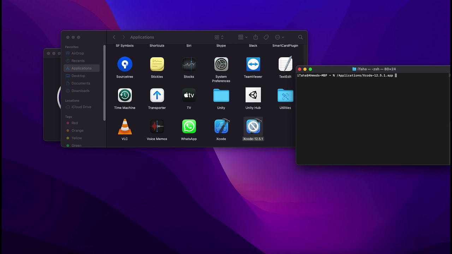
Task: Select Documents in Finder sidebar
Action: click(82, 83)
